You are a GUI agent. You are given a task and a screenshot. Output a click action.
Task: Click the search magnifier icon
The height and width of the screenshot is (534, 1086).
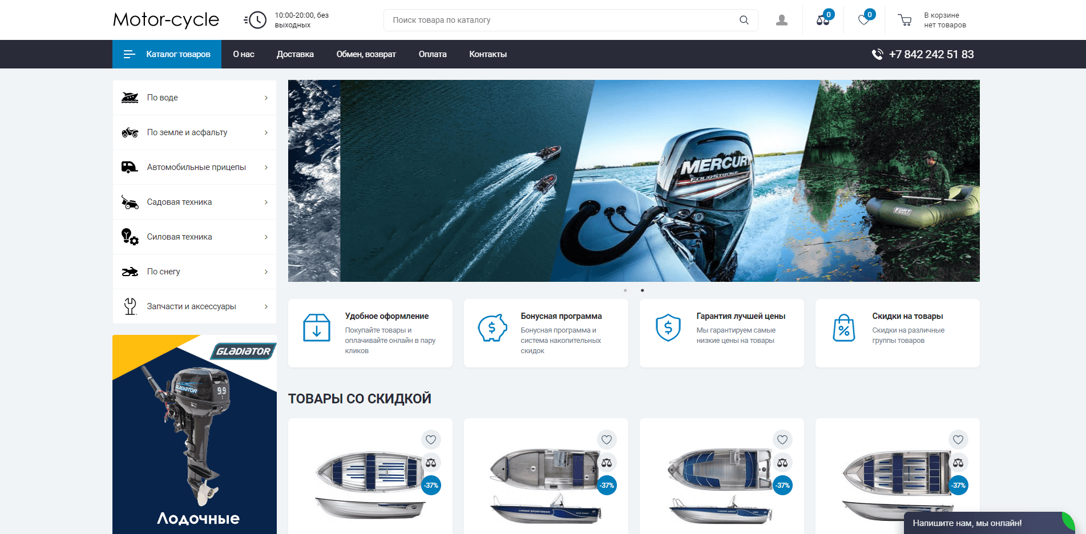(744, 19)
